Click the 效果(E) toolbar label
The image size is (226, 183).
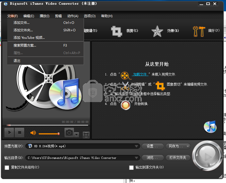[x=173, y=30]
